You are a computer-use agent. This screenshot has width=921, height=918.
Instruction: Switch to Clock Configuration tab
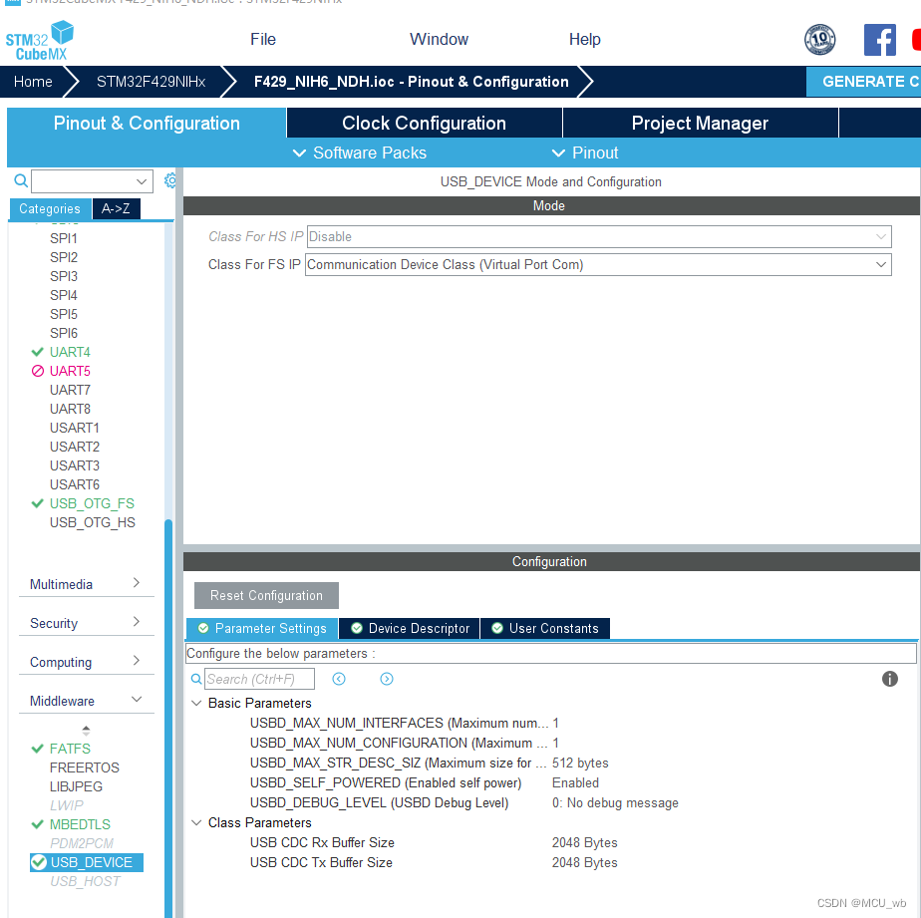(x=424, y=123)
